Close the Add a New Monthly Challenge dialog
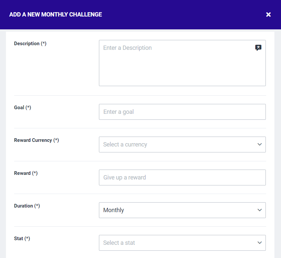Screen dimensions: 281x258 pos(268,15)
